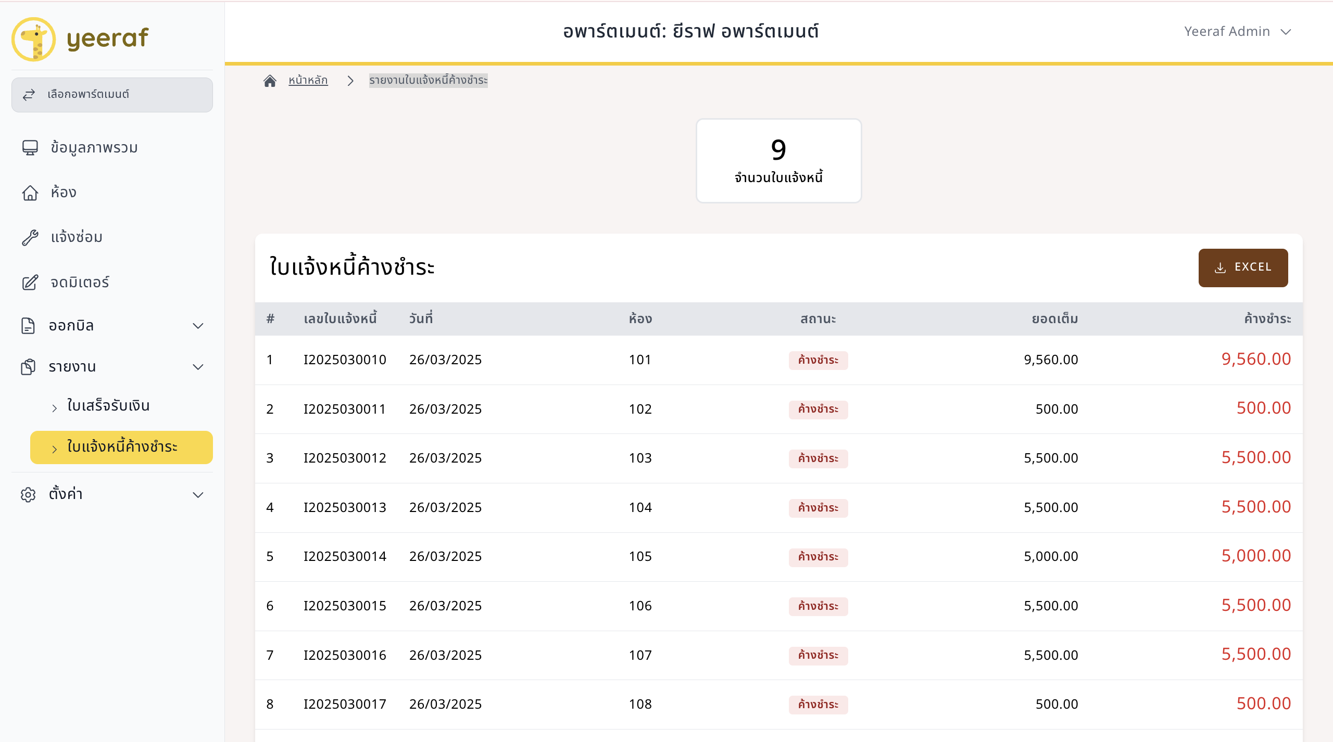
Task: Click invoice number I2025030016
Action: pos(345,655)
